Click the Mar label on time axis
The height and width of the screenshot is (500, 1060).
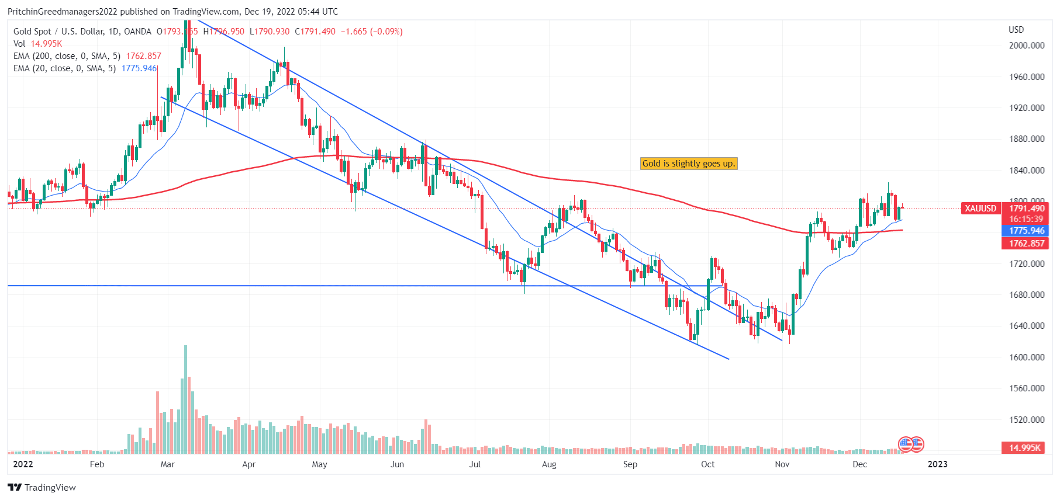(168, 464)
